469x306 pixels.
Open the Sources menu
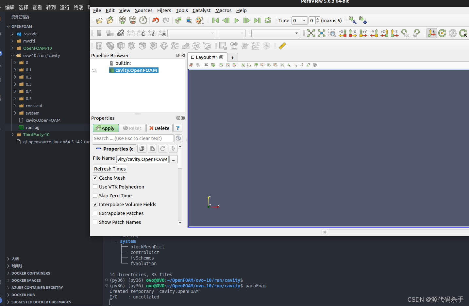(x=143, y=10)
